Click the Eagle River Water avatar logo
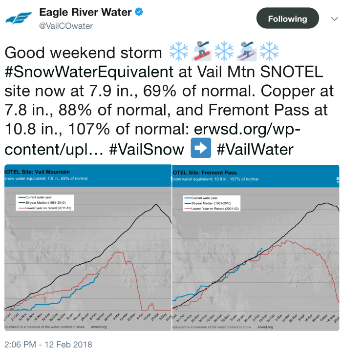Screen dimensions: 342x351 pyautogui.click(x=19, y=19)
